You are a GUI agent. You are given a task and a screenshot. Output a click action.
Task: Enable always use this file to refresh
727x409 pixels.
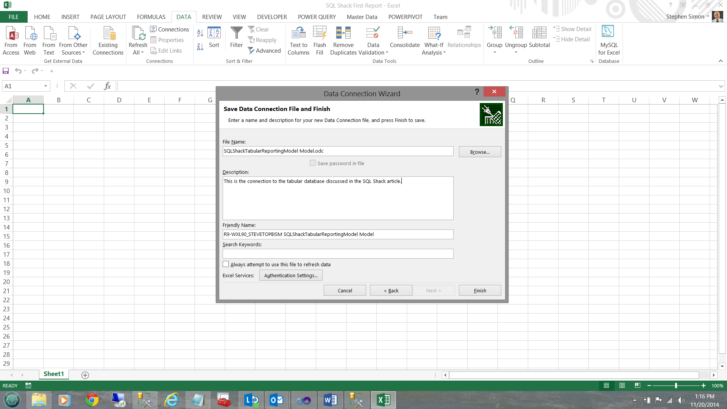(x=226, y=264)
